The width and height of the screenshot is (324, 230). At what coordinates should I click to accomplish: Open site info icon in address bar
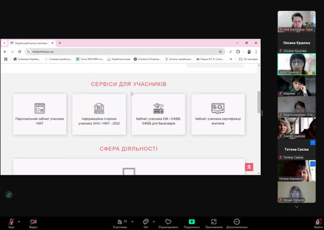28,52
